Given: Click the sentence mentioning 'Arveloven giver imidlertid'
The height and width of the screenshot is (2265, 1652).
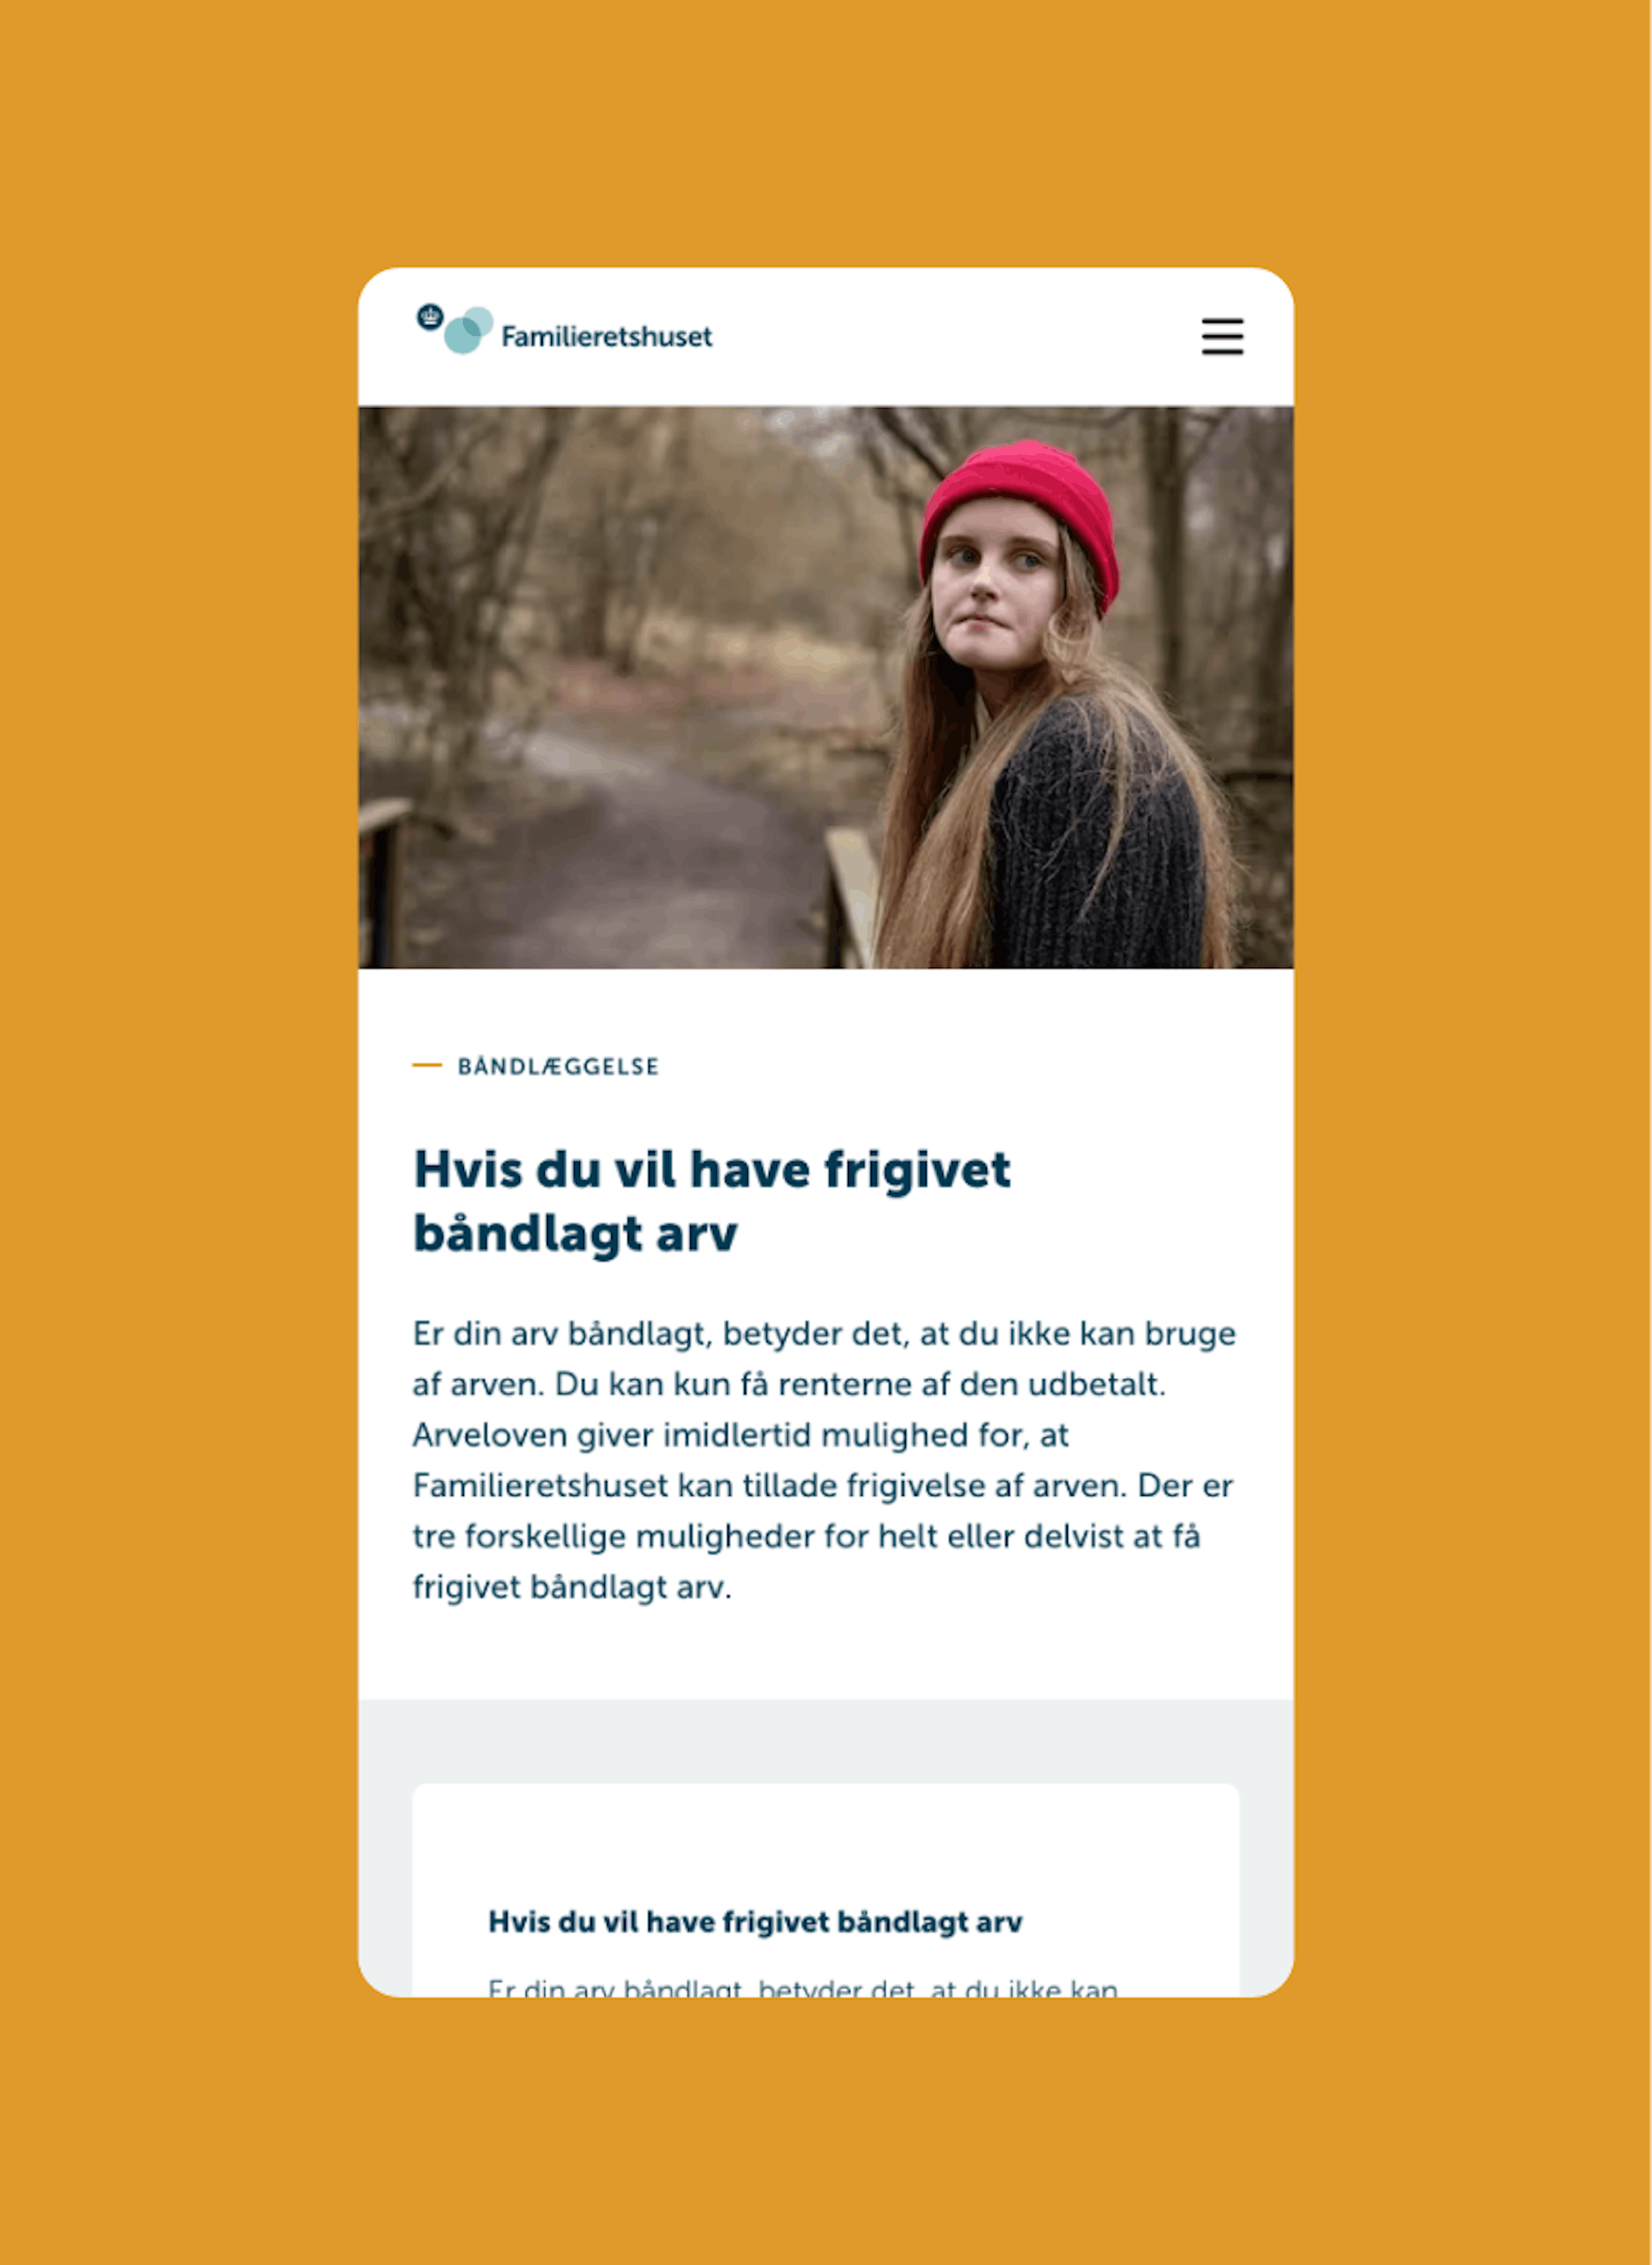Looking at the screenshot, I should (x=740, y=1435).
